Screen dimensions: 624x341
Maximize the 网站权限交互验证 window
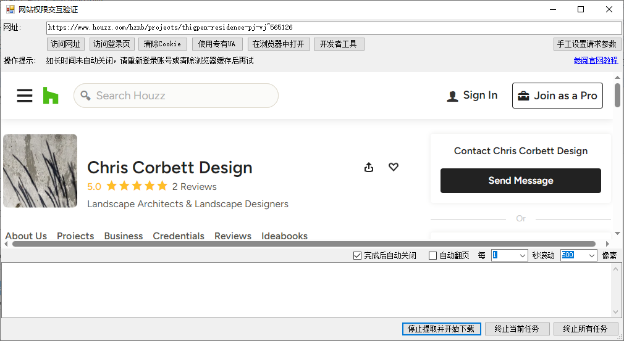[581, 9]
